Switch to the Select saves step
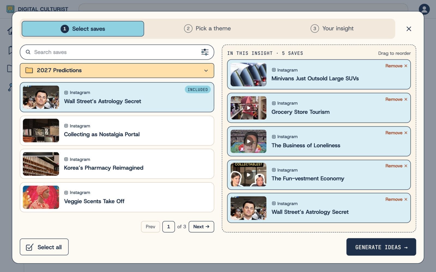The height and width of the screenshot is (272, 436). click(83, 29)
